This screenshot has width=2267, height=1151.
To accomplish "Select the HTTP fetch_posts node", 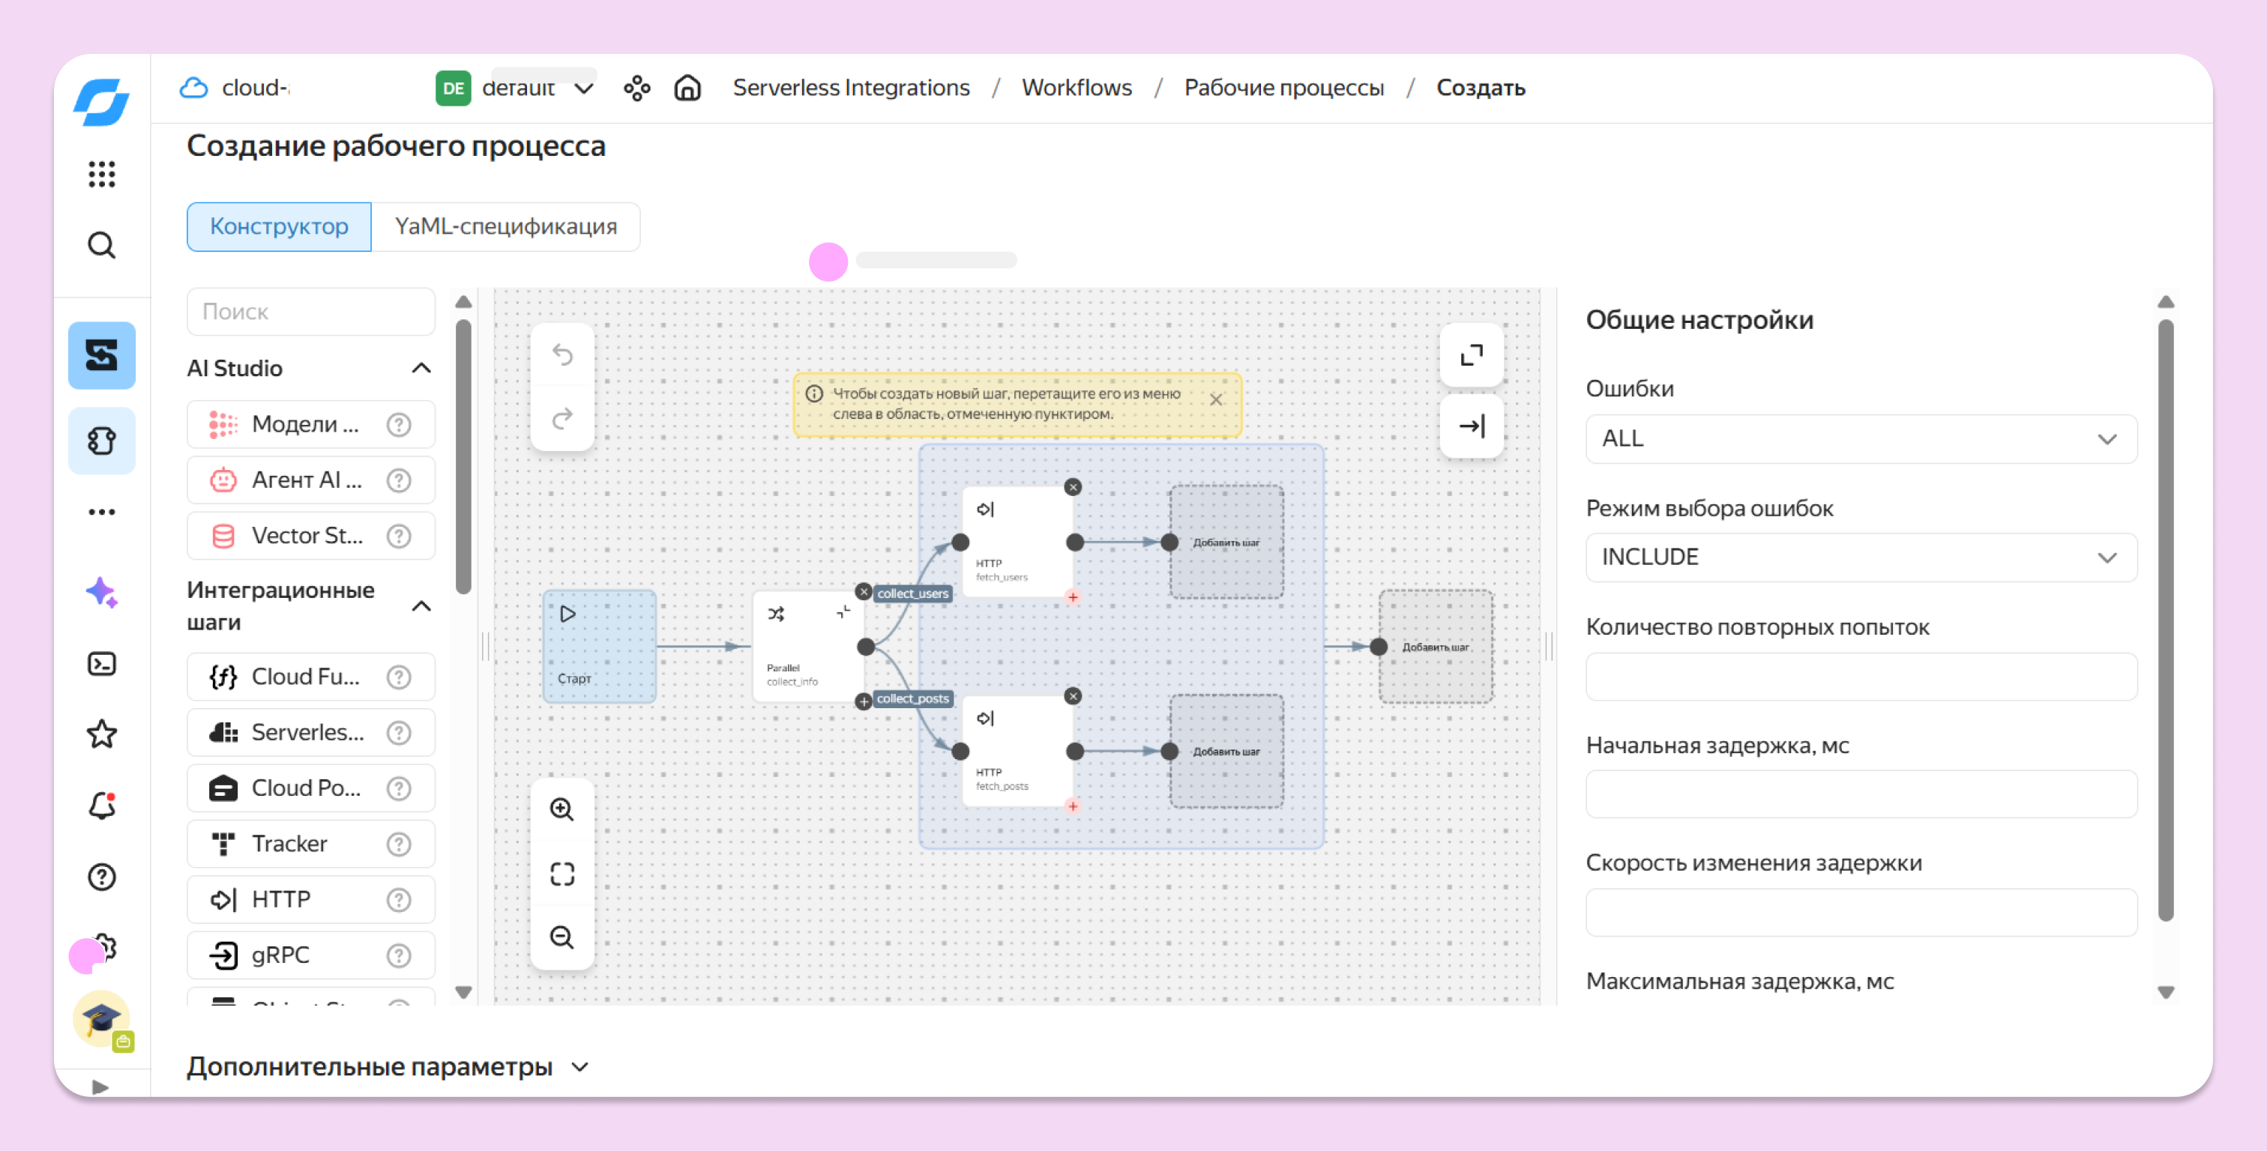I will click(1017, 751).
